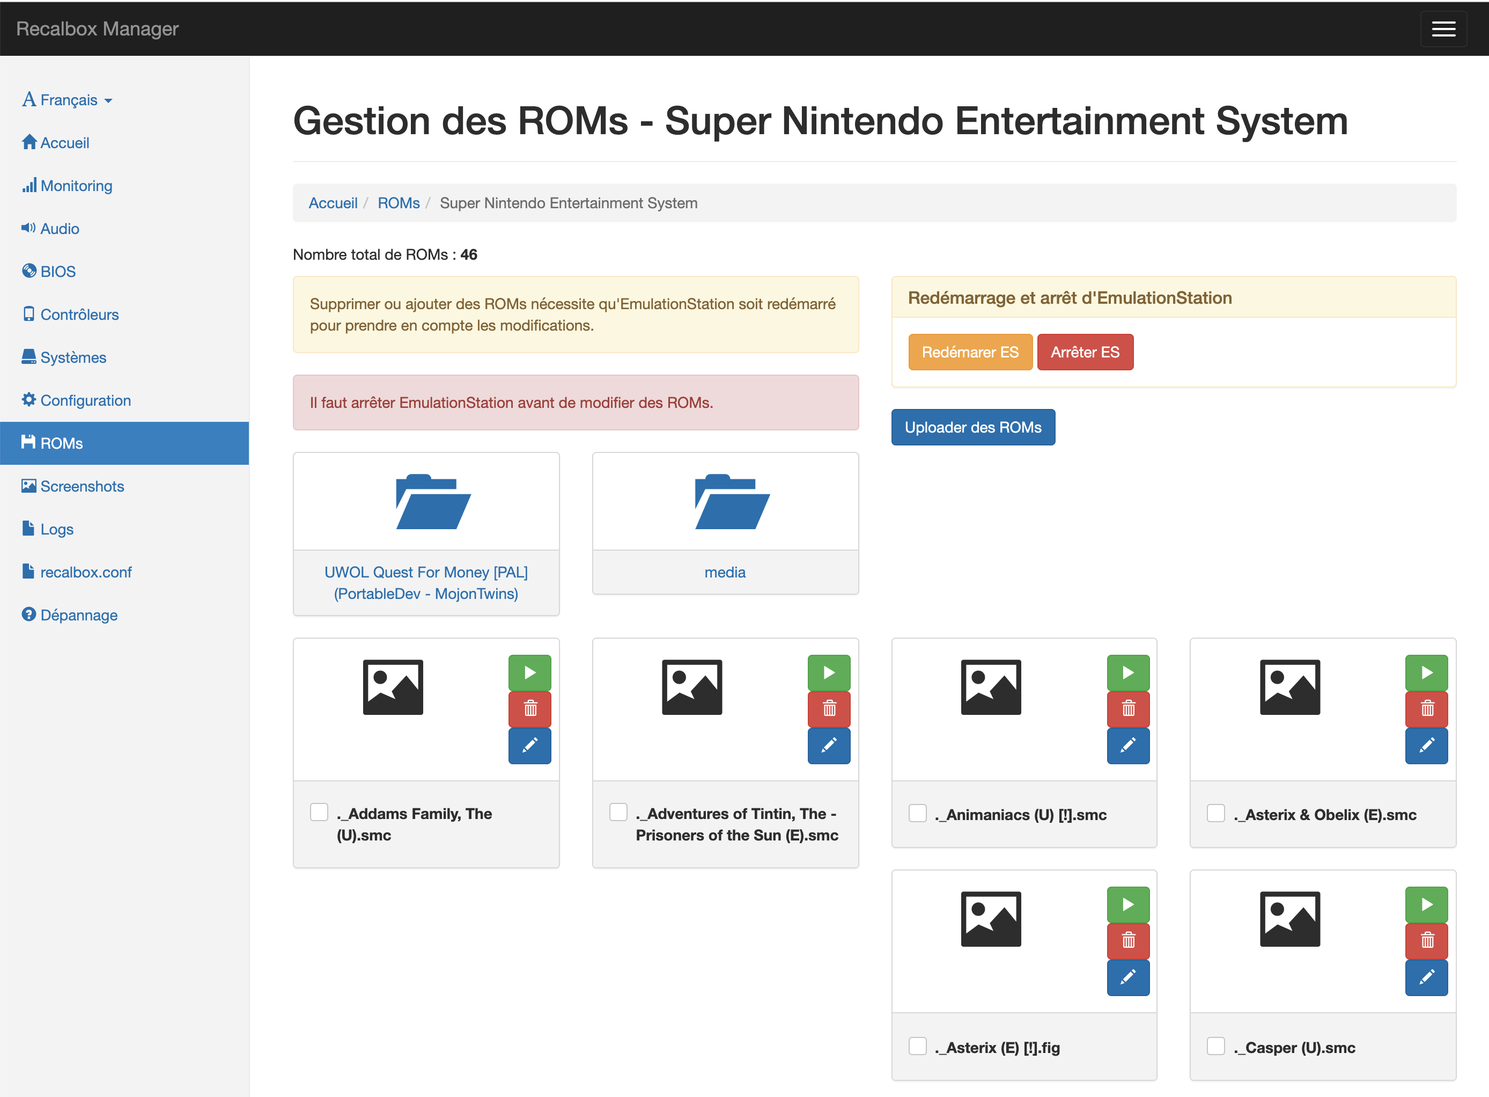Play the Asterix & Obelix (E) ROM
1489x1097 pixels.
point(1427,672)
